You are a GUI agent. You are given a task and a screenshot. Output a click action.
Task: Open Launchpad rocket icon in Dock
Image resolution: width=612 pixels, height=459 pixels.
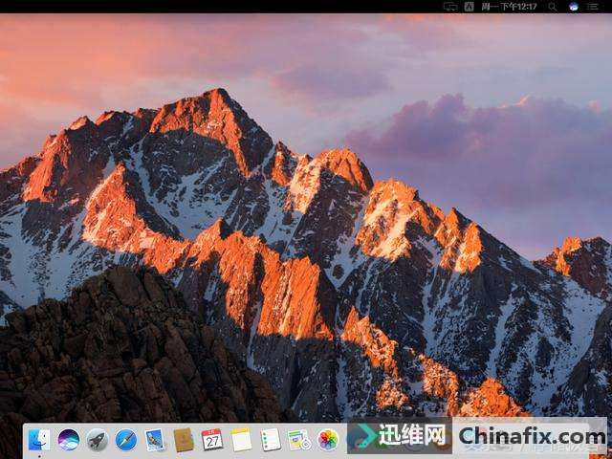pos(97,440)
